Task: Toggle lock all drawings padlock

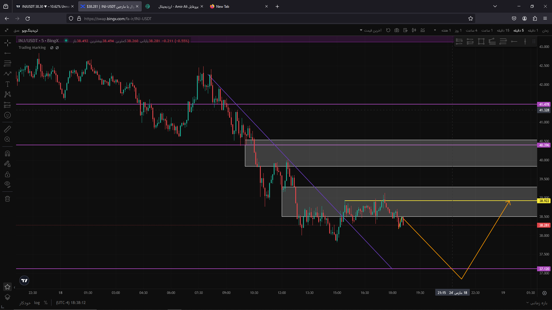Action: pos(7,174)
